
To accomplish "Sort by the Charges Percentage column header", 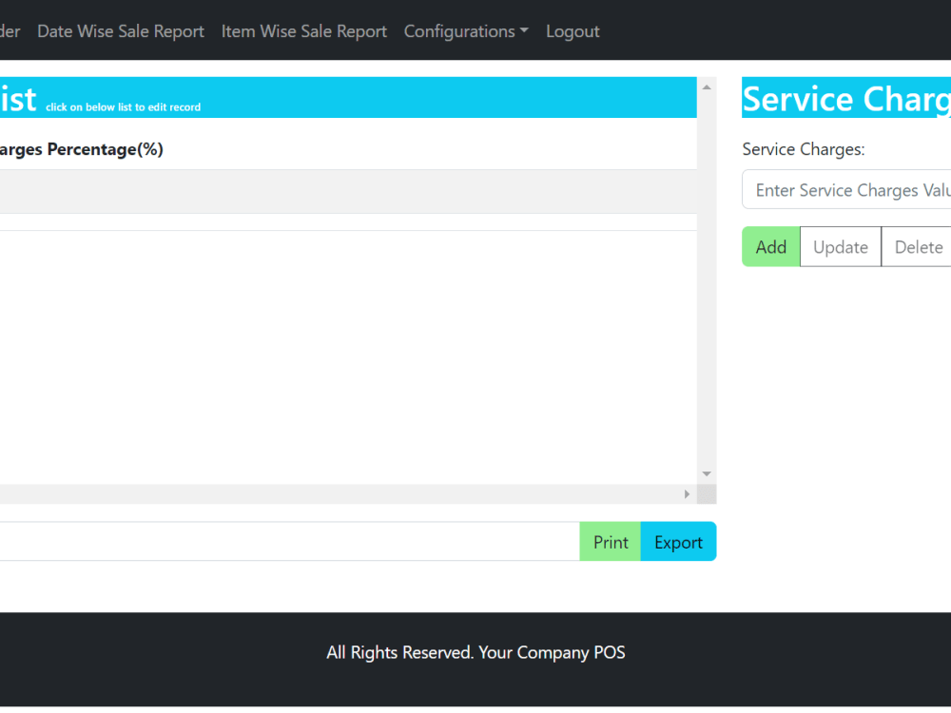I will coord(82,149).
